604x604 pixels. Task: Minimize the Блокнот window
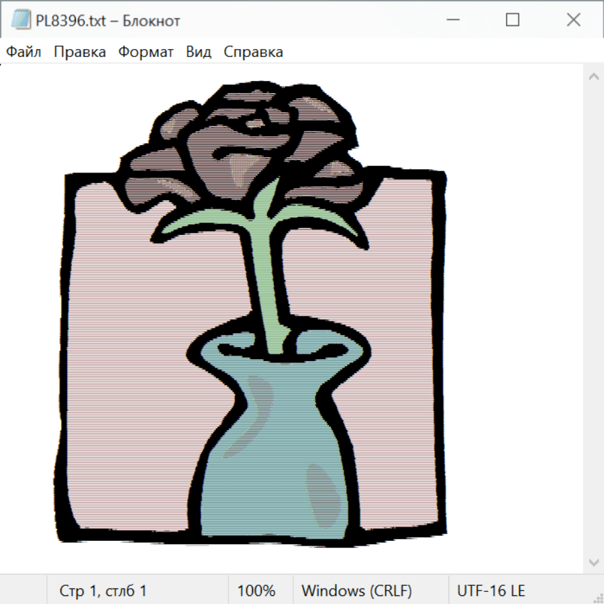452,20
